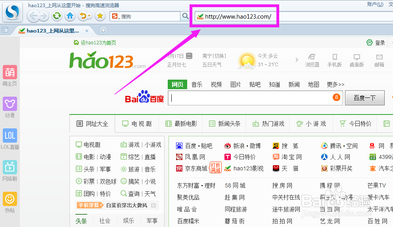Click the Baidu 百度 logo
Screen dimensions: 393x227
coord(144,97)
